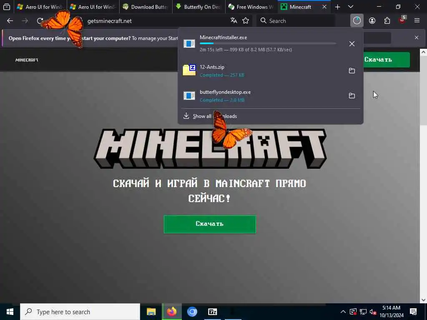
Task: Click the Firefox View icon at tab strip start
Action: [x=7, y=7]
